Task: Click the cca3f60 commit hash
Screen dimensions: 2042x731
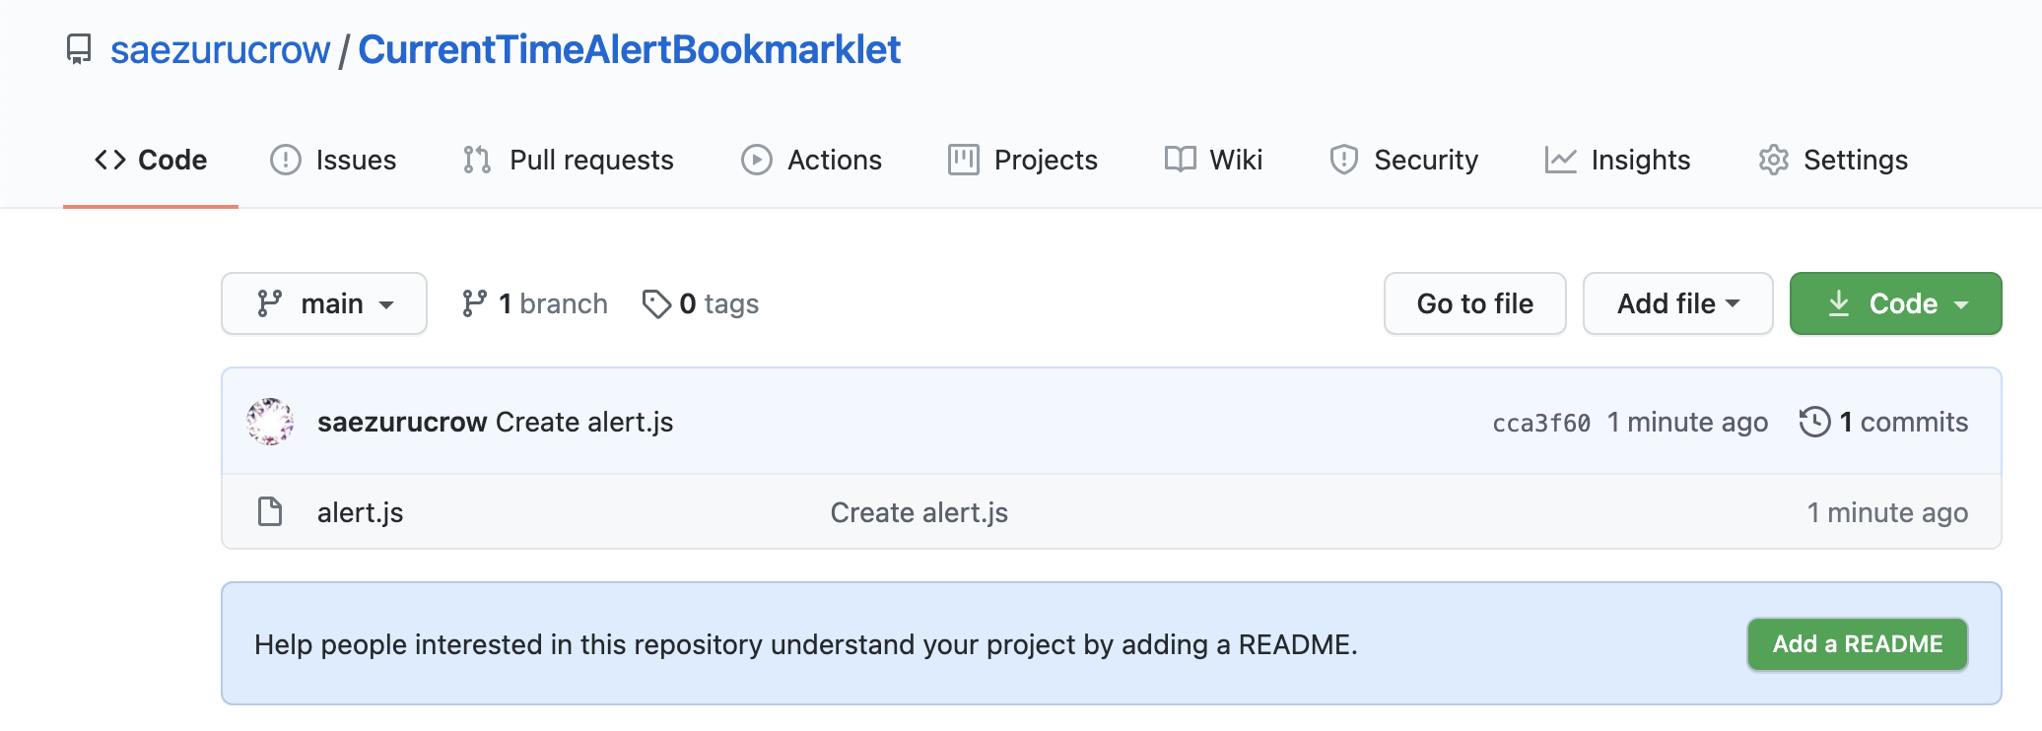Action: click(1540, 423)
